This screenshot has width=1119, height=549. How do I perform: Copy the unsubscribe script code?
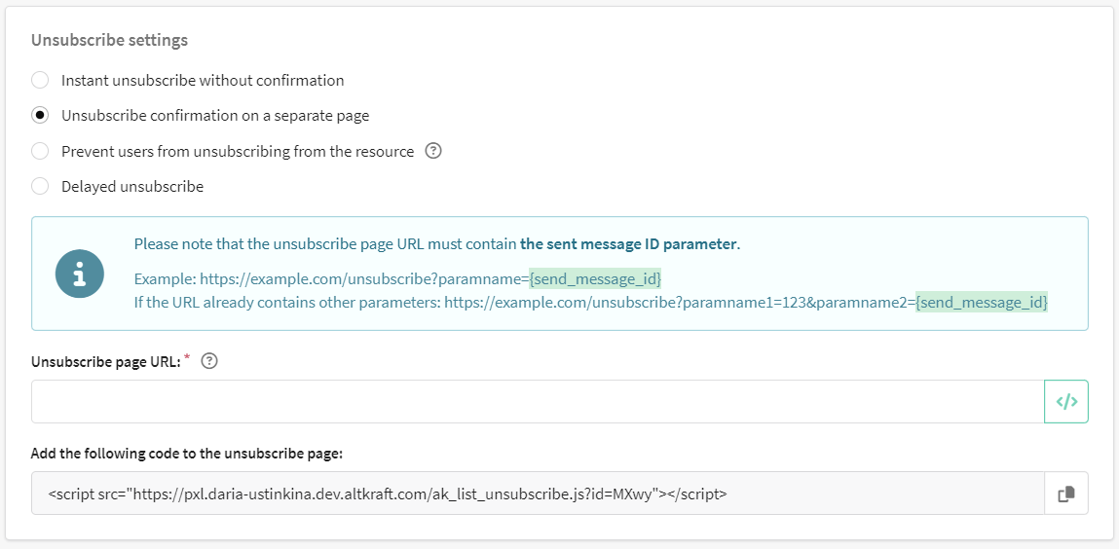(1066, 493)
